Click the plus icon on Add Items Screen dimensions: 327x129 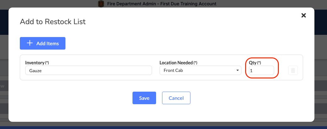click(30, 43)
